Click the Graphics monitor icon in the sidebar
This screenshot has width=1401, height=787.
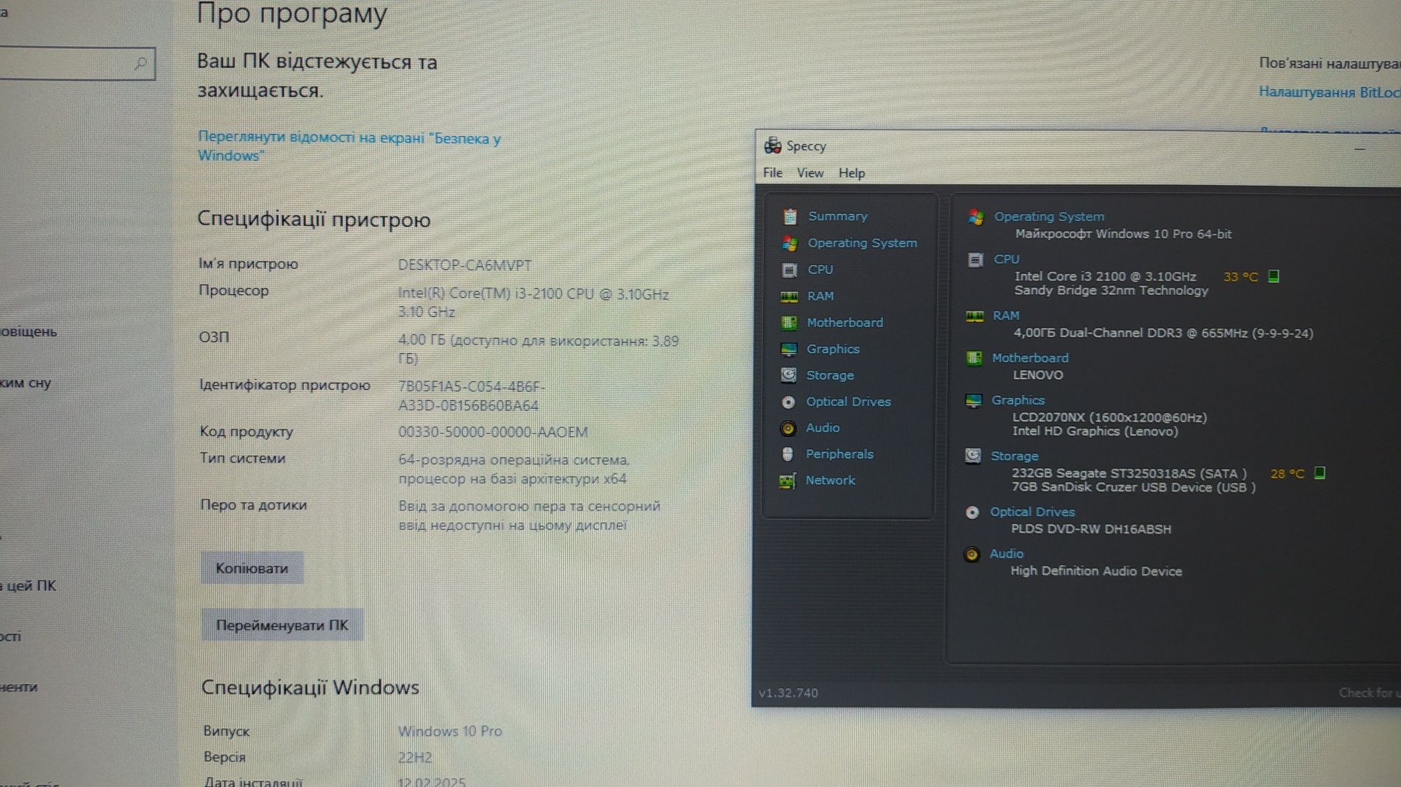[x=789, y=349]
